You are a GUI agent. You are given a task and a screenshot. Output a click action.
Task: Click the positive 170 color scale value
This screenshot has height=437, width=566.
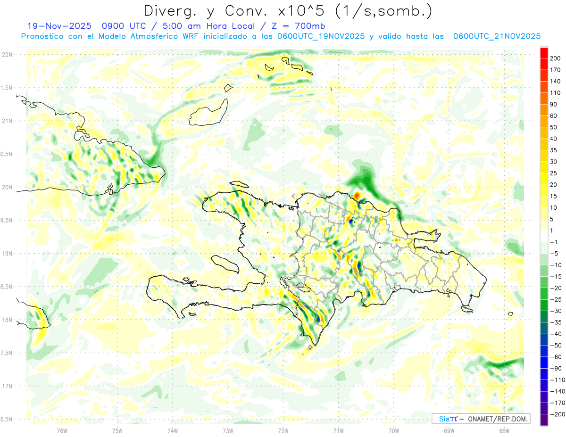(556, 70)
